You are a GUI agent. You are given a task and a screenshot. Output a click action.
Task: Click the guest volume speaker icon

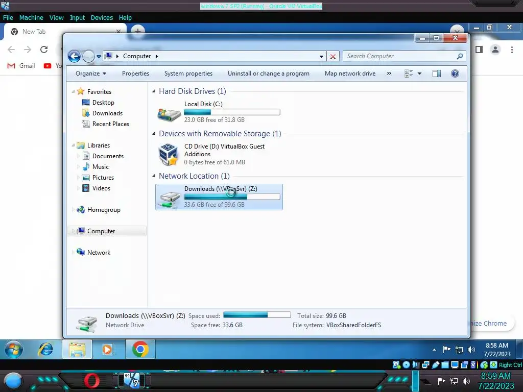(x=471, y=350)
